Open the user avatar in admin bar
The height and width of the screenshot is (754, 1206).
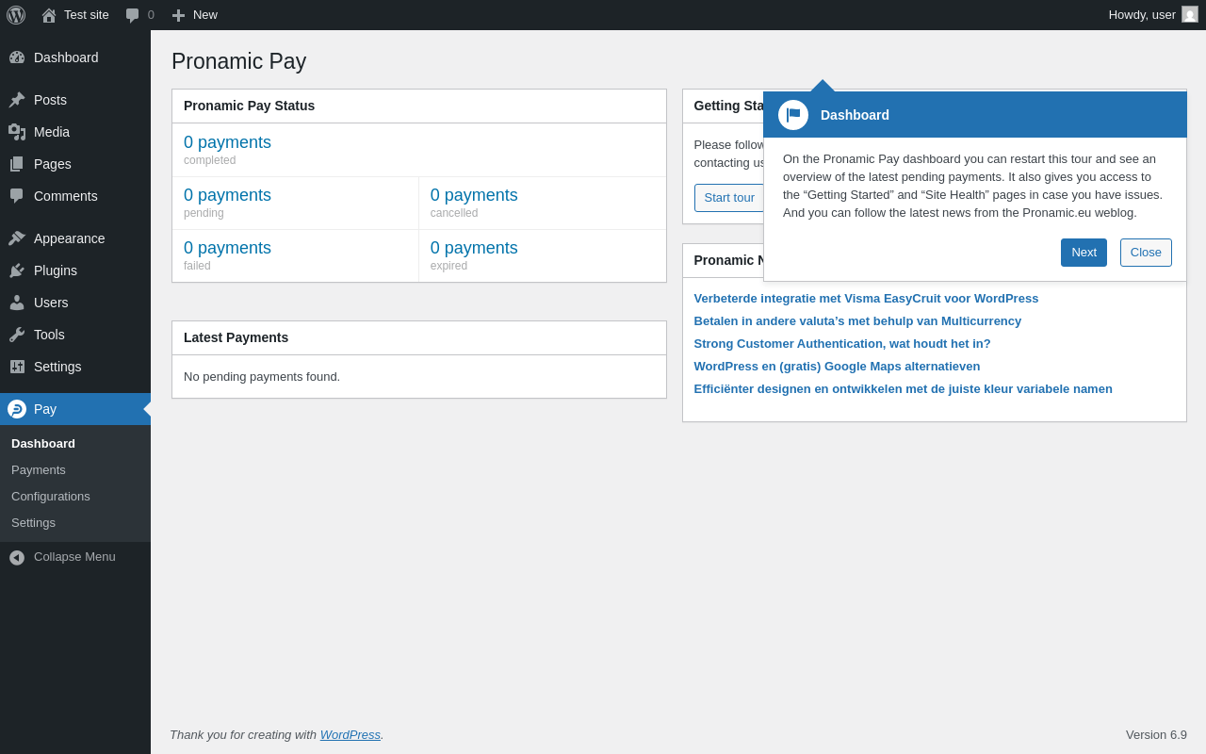tap(1190, 14)
